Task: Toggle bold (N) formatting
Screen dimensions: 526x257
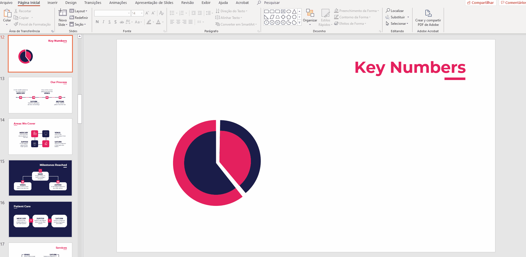Action: click(97, 22)
